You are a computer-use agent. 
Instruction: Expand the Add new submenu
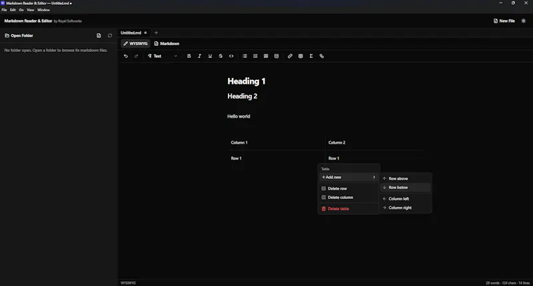click(x=348, y=177)
